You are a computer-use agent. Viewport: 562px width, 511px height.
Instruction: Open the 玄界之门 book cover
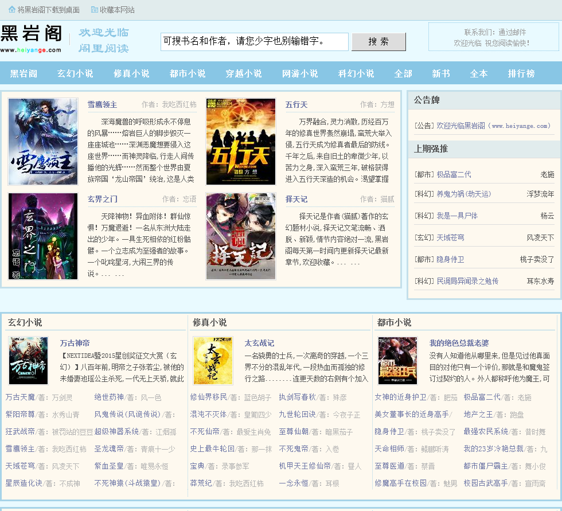(x=43, y=236)
